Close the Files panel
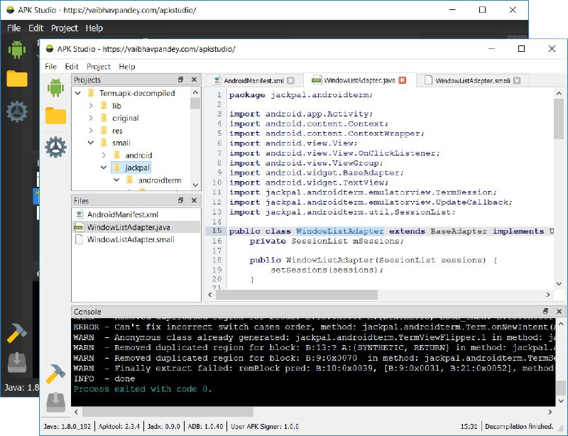This screenshot has height=436, width=568. click(194, 200)
